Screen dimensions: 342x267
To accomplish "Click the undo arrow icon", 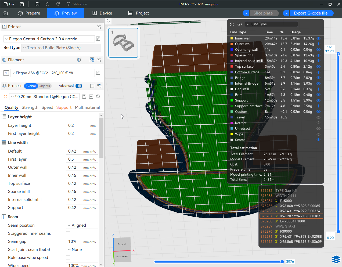I will click(48, 4).
